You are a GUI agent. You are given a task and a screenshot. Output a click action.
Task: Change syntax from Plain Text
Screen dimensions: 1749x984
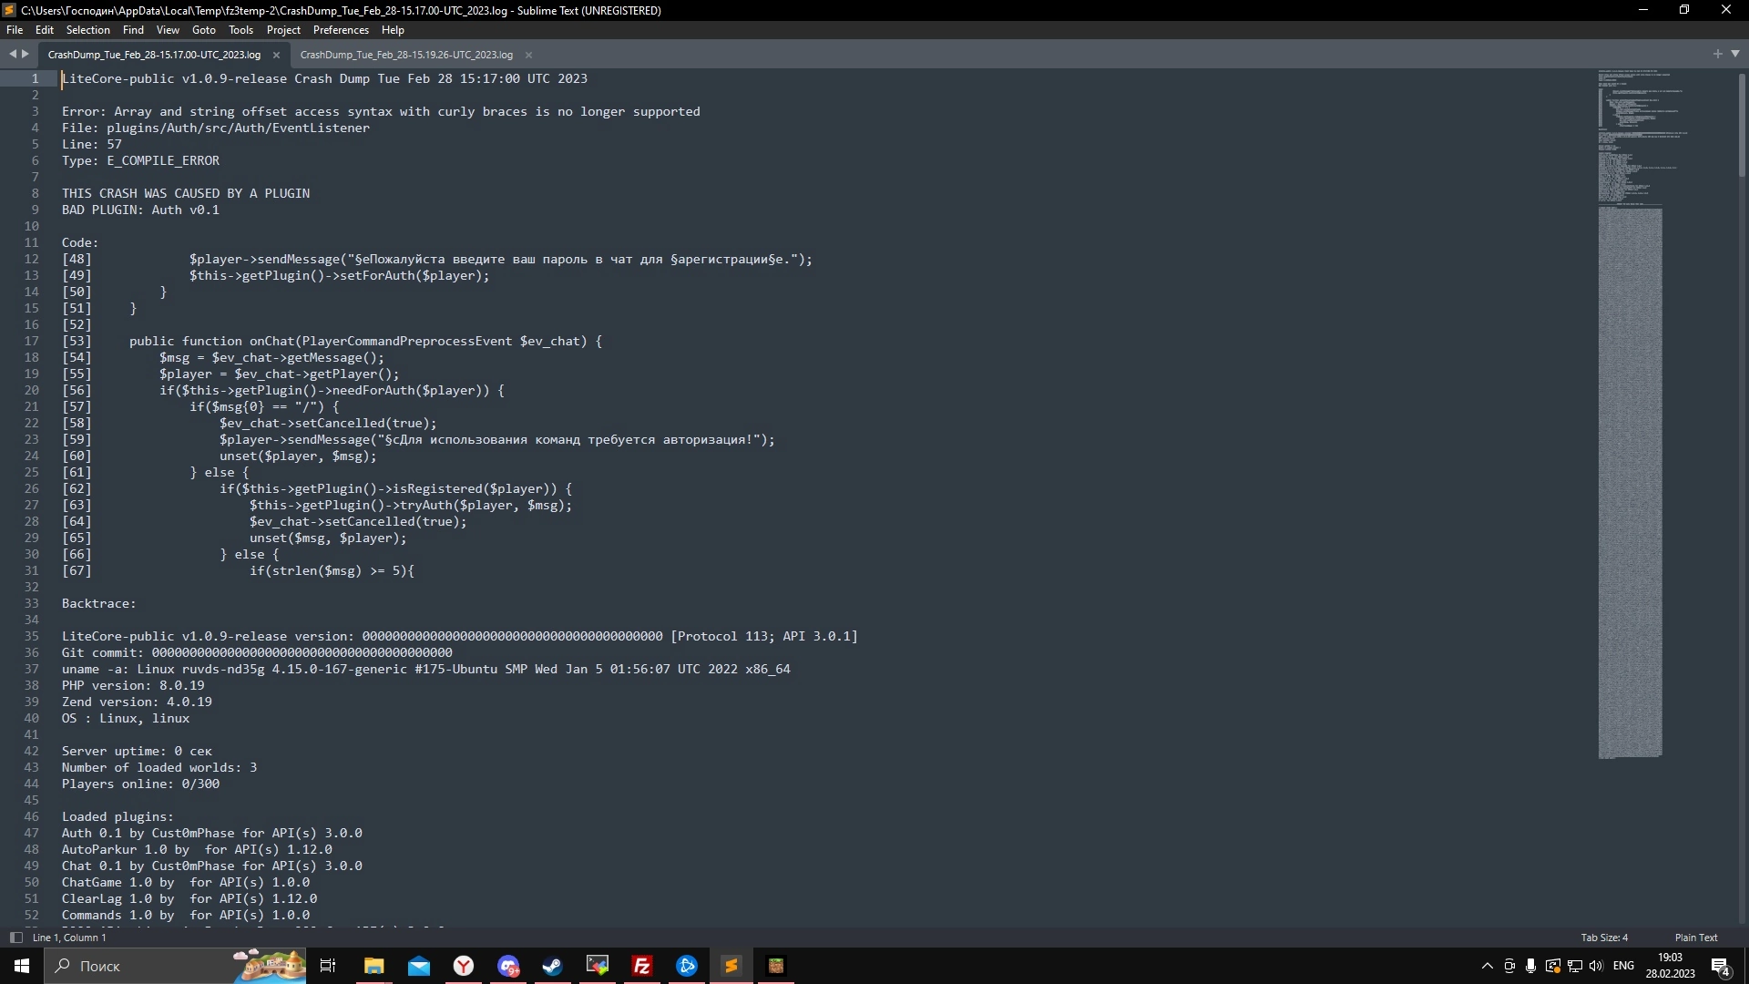[x=1695, y=937]
